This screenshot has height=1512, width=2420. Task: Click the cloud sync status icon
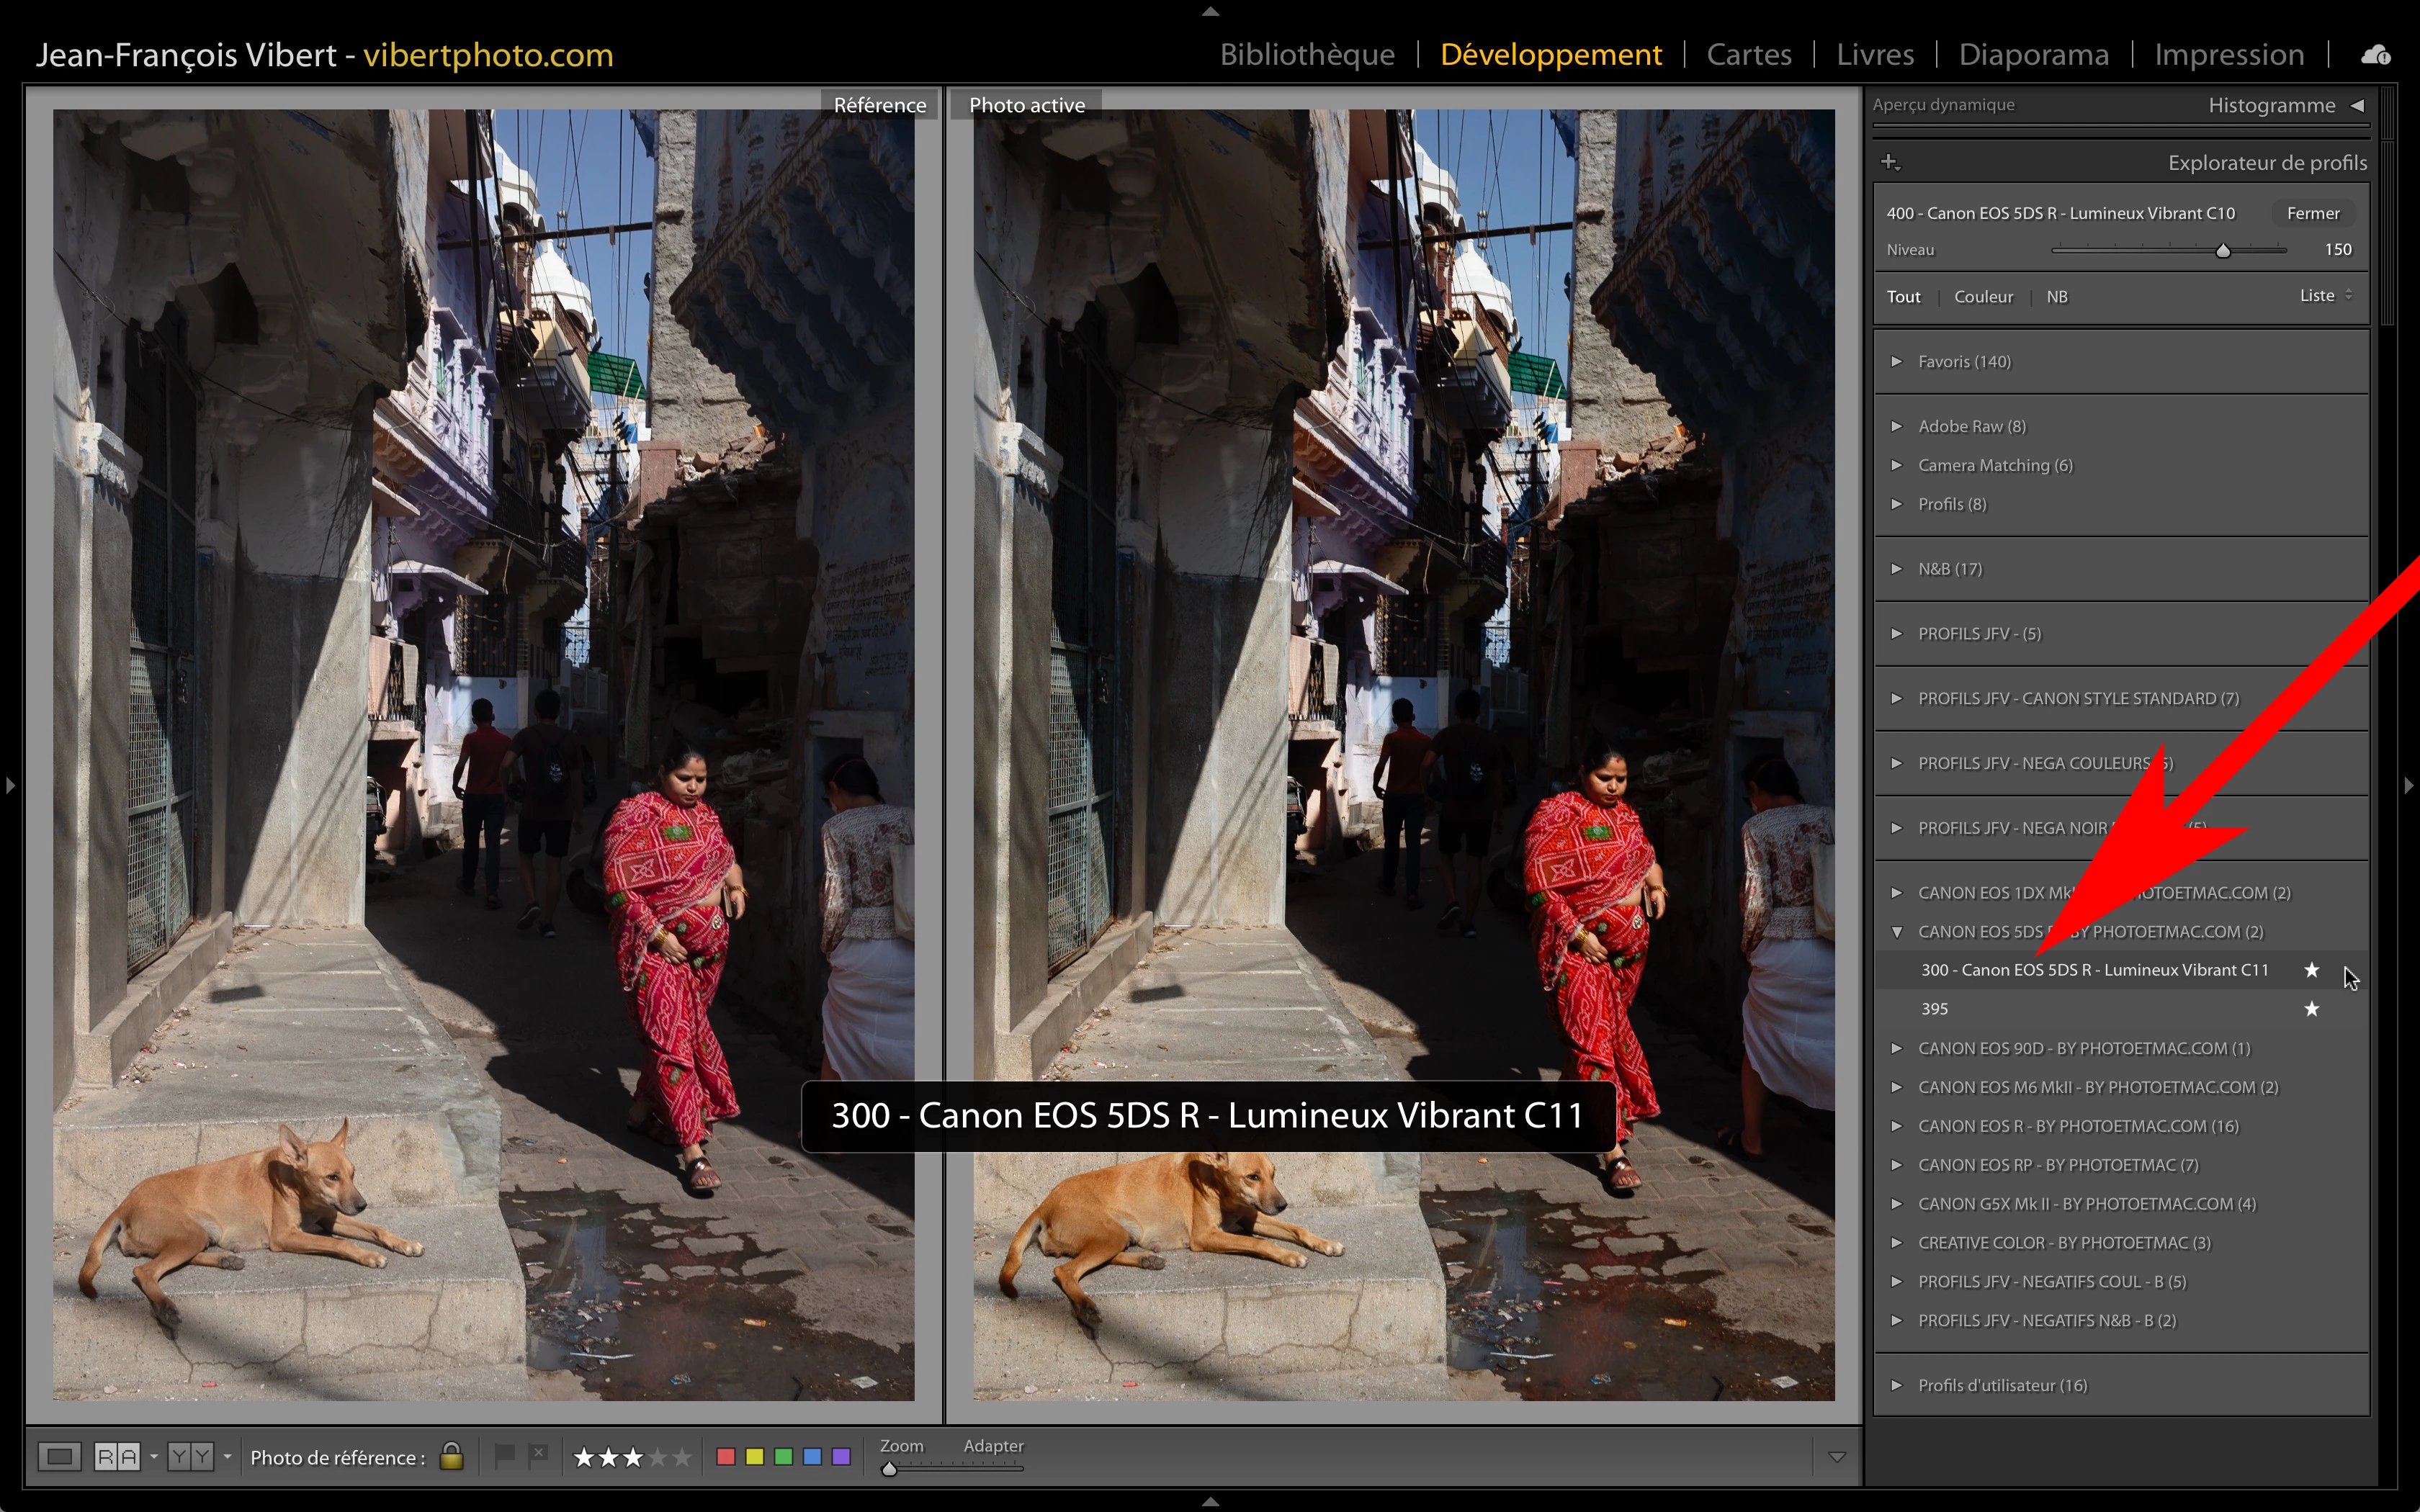coord(2375,55)
